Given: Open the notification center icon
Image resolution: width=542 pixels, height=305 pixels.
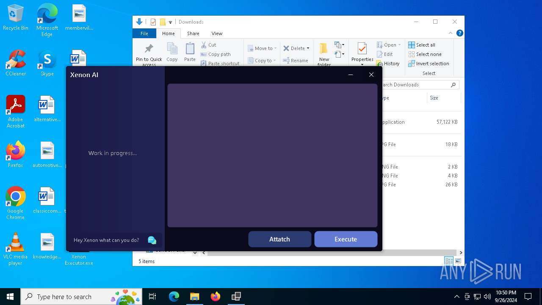Looking at the screenshot, I should coord(528,297).
